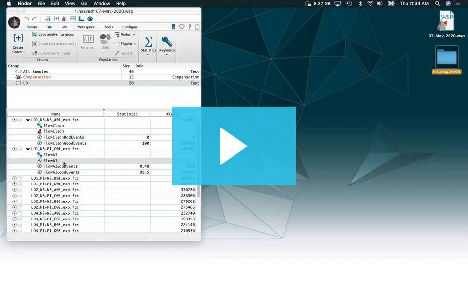Click the small create group braces icon in quick toolbar
The image size is (468, 292).
point(56,18)
